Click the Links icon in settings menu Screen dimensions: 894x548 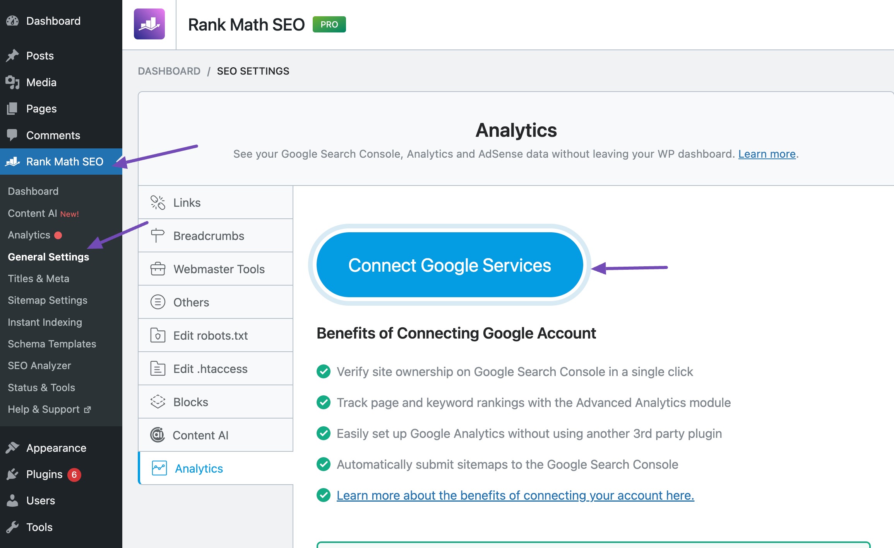click(158, 202)
